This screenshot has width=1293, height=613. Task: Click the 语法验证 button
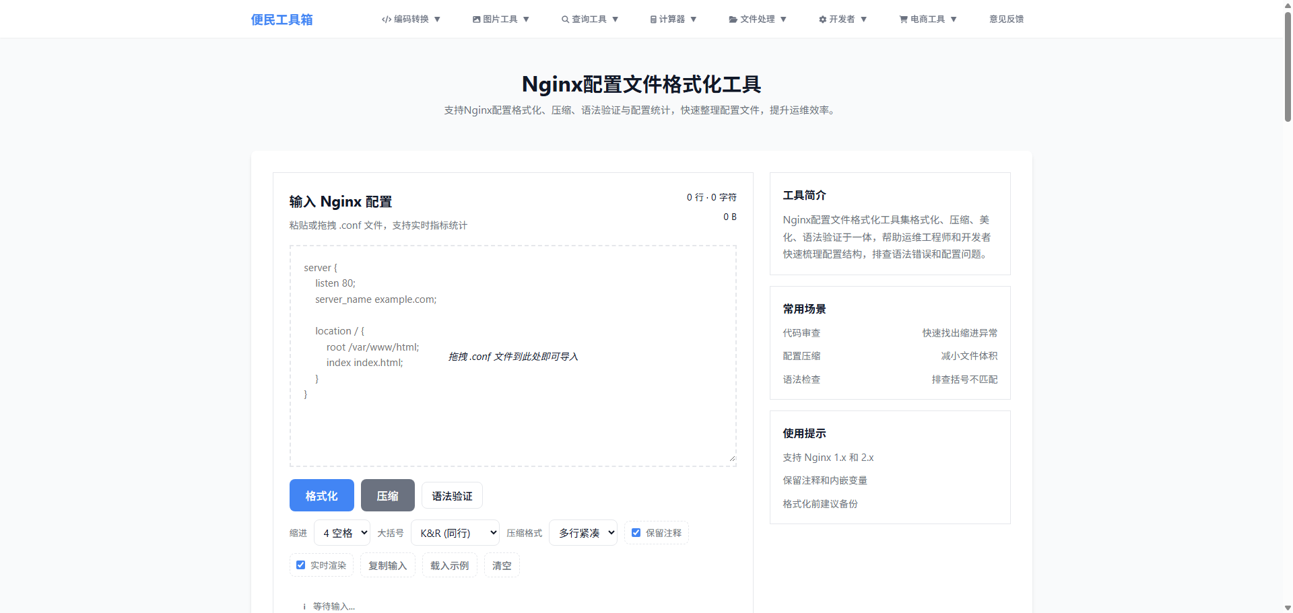click(452, 495)
